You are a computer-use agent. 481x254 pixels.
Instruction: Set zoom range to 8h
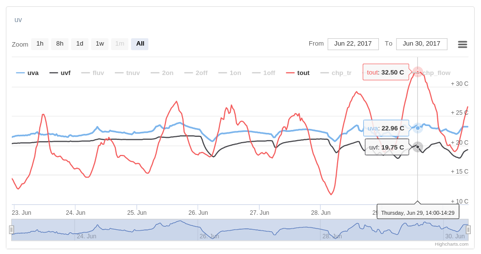coord(60,44)
